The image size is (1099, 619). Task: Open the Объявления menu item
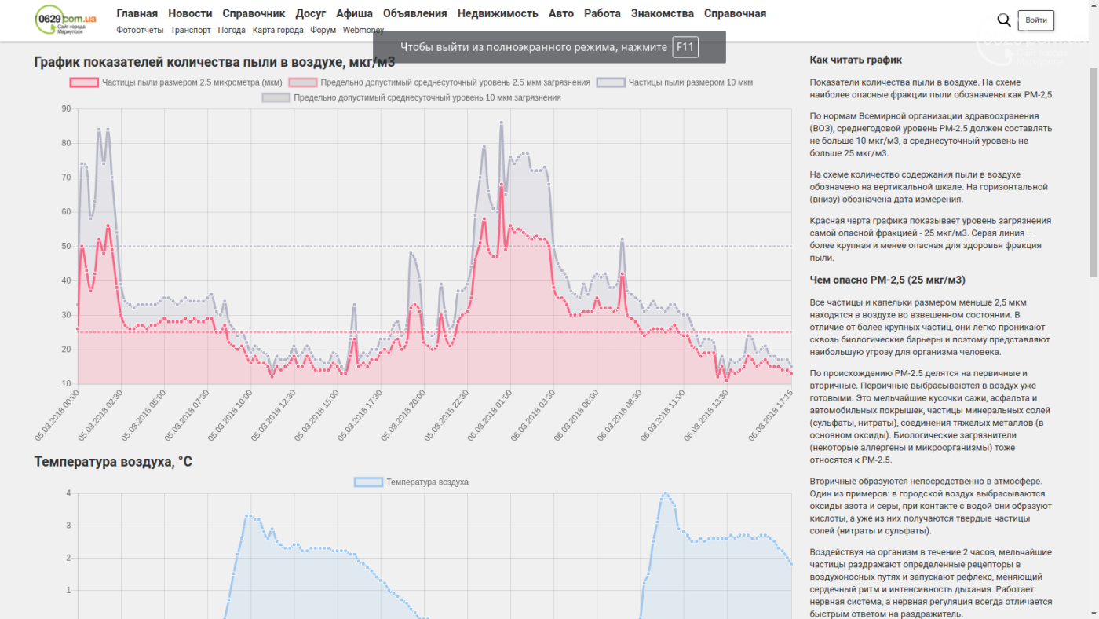pos(415,13)
